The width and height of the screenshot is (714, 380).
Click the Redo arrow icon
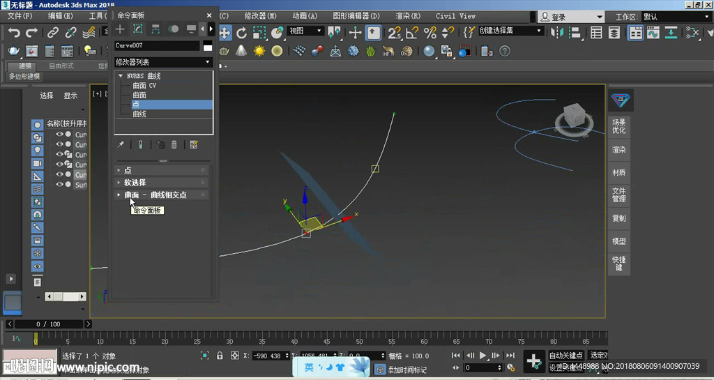[x=31, y=33]
